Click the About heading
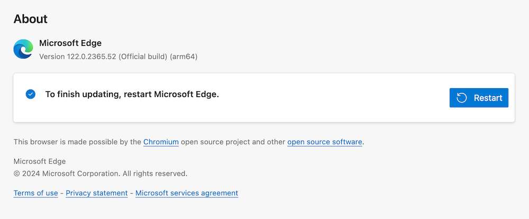 [30, 19]
